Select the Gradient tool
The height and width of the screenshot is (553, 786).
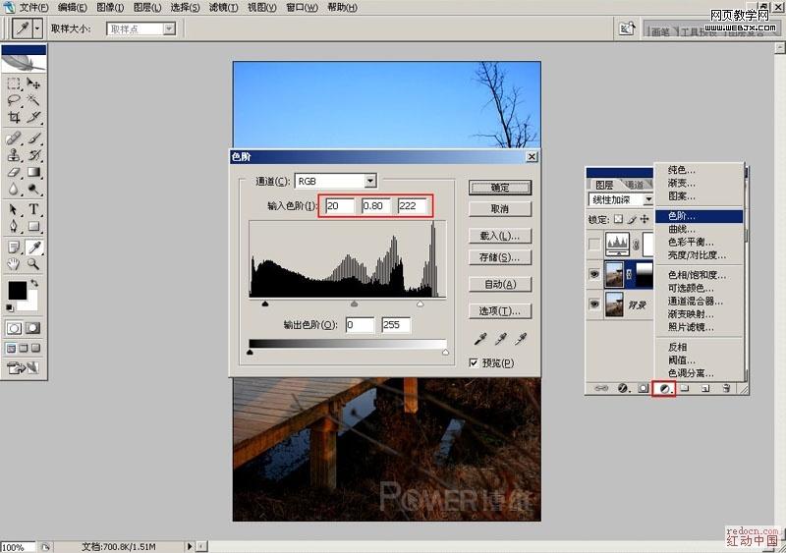(x=33, y=172)
